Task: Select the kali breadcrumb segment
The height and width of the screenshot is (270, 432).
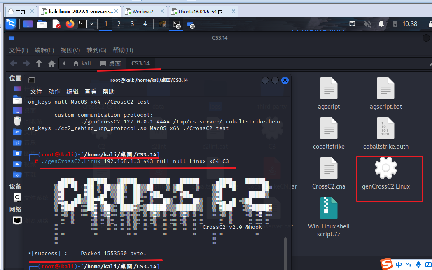Action: [x=82, y=63]
